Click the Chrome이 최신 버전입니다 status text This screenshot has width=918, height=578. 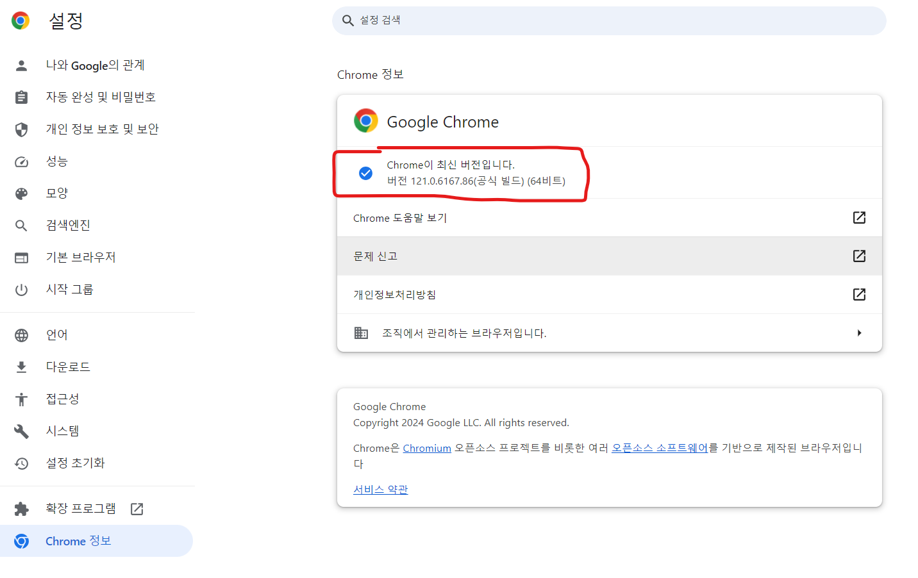point(451,165)
